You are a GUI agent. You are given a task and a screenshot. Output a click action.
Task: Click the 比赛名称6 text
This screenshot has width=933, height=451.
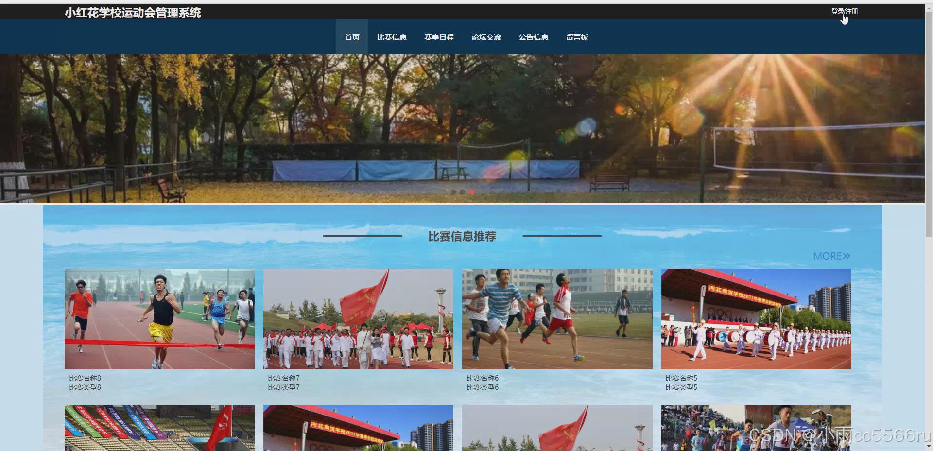(483, 378)
